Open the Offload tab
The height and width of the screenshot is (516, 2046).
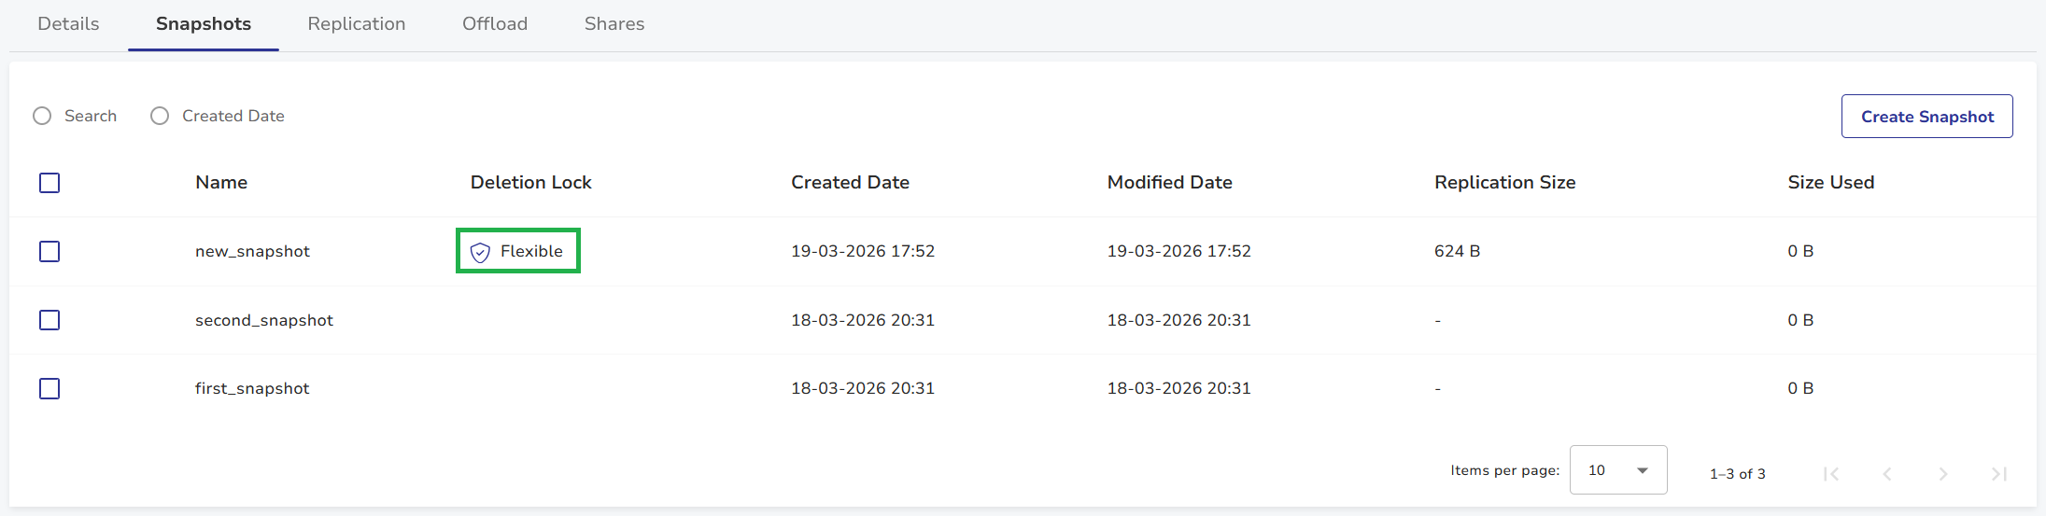[x=495, y=24]
